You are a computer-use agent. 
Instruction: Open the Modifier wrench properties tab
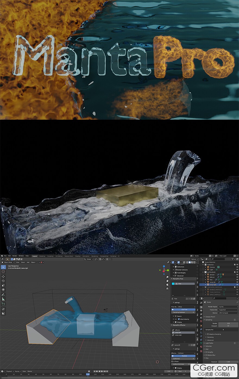(201, 329)
